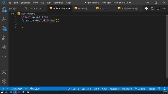Open Task View in Windows taskbar

pos(6,92)
